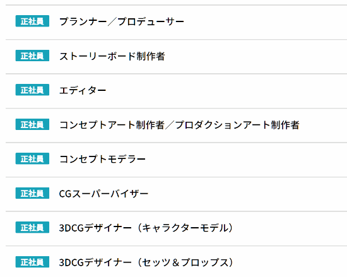This screenshot has width=347, height=277.
Task: Open the エディター job listing
Action: coord(83,90)
